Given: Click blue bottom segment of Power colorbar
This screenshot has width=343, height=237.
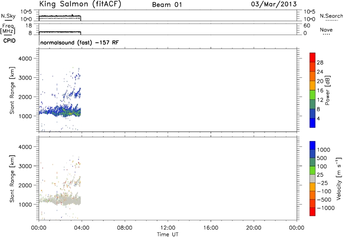Looking at the screenshot, I should click(x=313, y=123).
